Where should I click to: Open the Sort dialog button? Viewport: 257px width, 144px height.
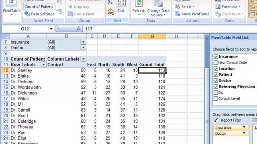pyautogui.click(x=121, y=6)
